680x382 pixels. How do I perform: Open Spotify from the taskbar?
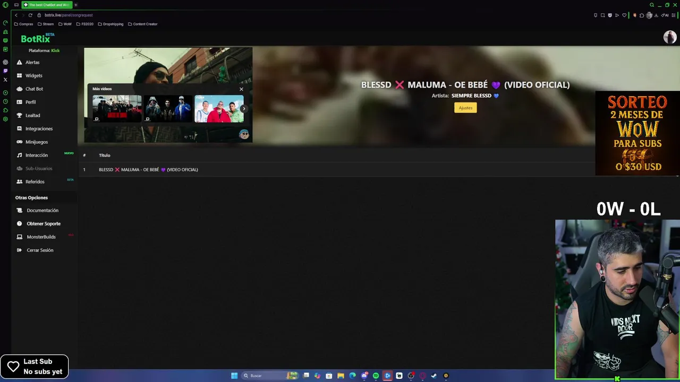click(x=376, y=376)
